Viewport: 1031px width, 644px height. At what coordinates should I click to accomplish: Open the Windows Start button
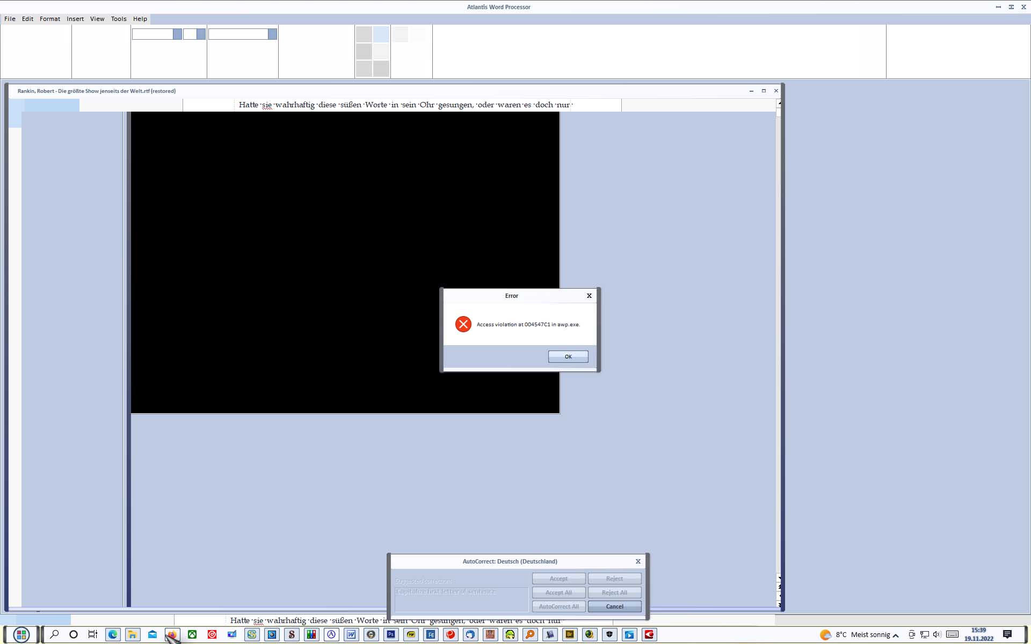[21, 634]
